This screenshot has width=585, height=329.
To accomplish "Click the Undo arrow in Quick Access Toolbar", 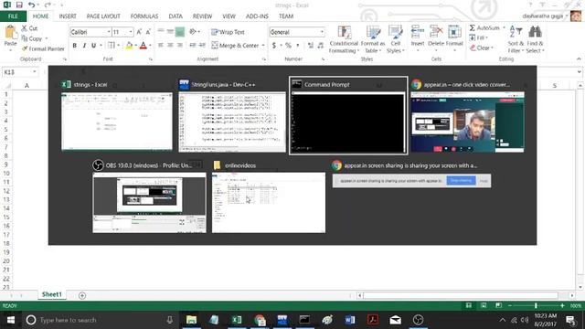I will [31, 5].
